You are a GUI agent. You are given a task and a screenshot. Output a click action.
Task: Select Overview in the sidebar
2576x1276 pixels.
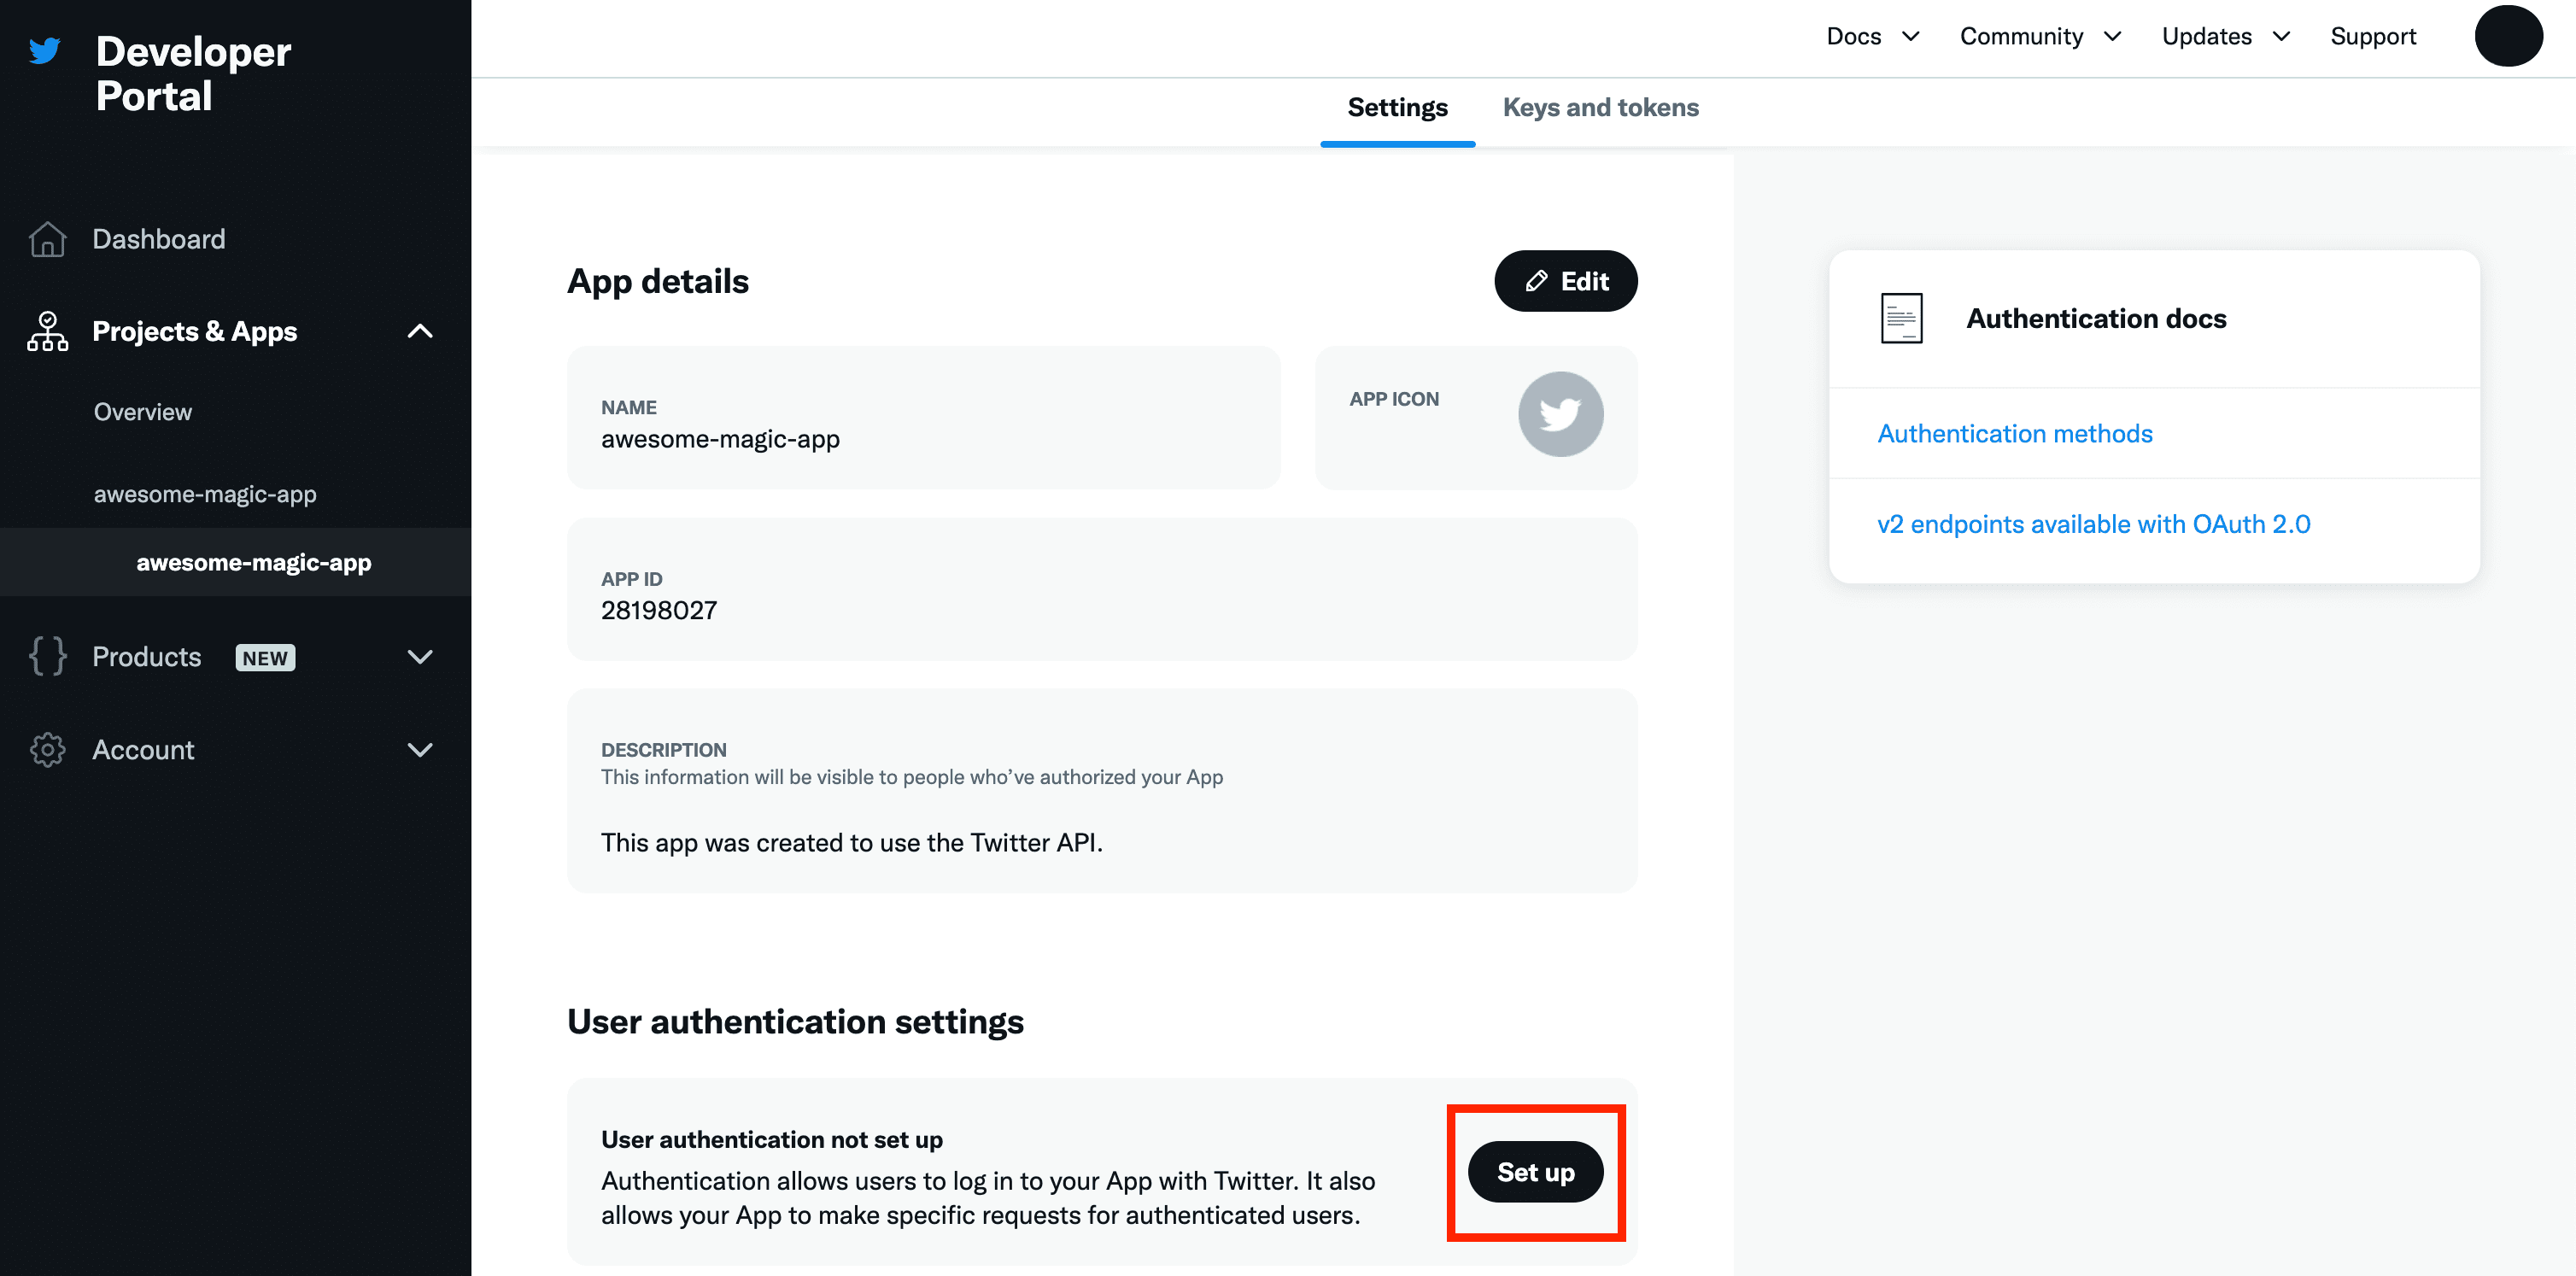point(143,412)
